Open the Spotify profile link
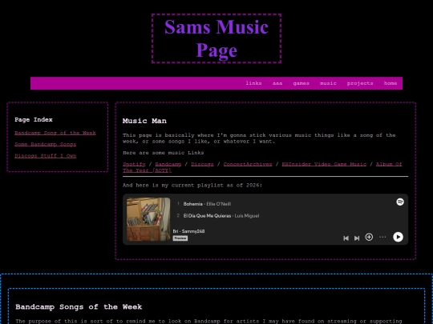This screenshot has height=324, width=433. point(134,164)
